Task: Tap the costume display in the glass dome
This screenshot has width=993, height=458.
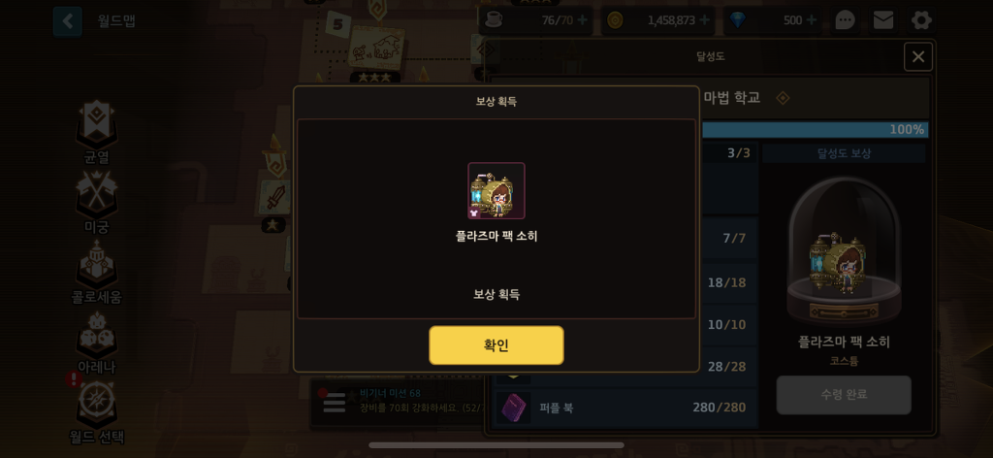Action: click(x=844, y=251)
